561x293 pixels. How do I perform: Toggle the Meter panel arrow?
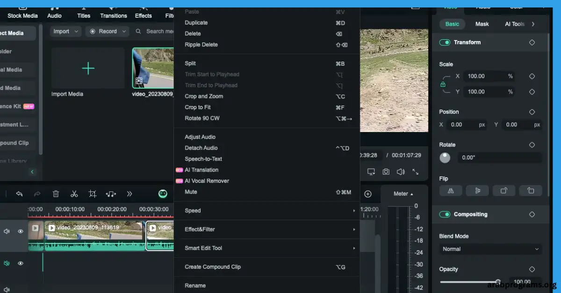coord(412,194)
